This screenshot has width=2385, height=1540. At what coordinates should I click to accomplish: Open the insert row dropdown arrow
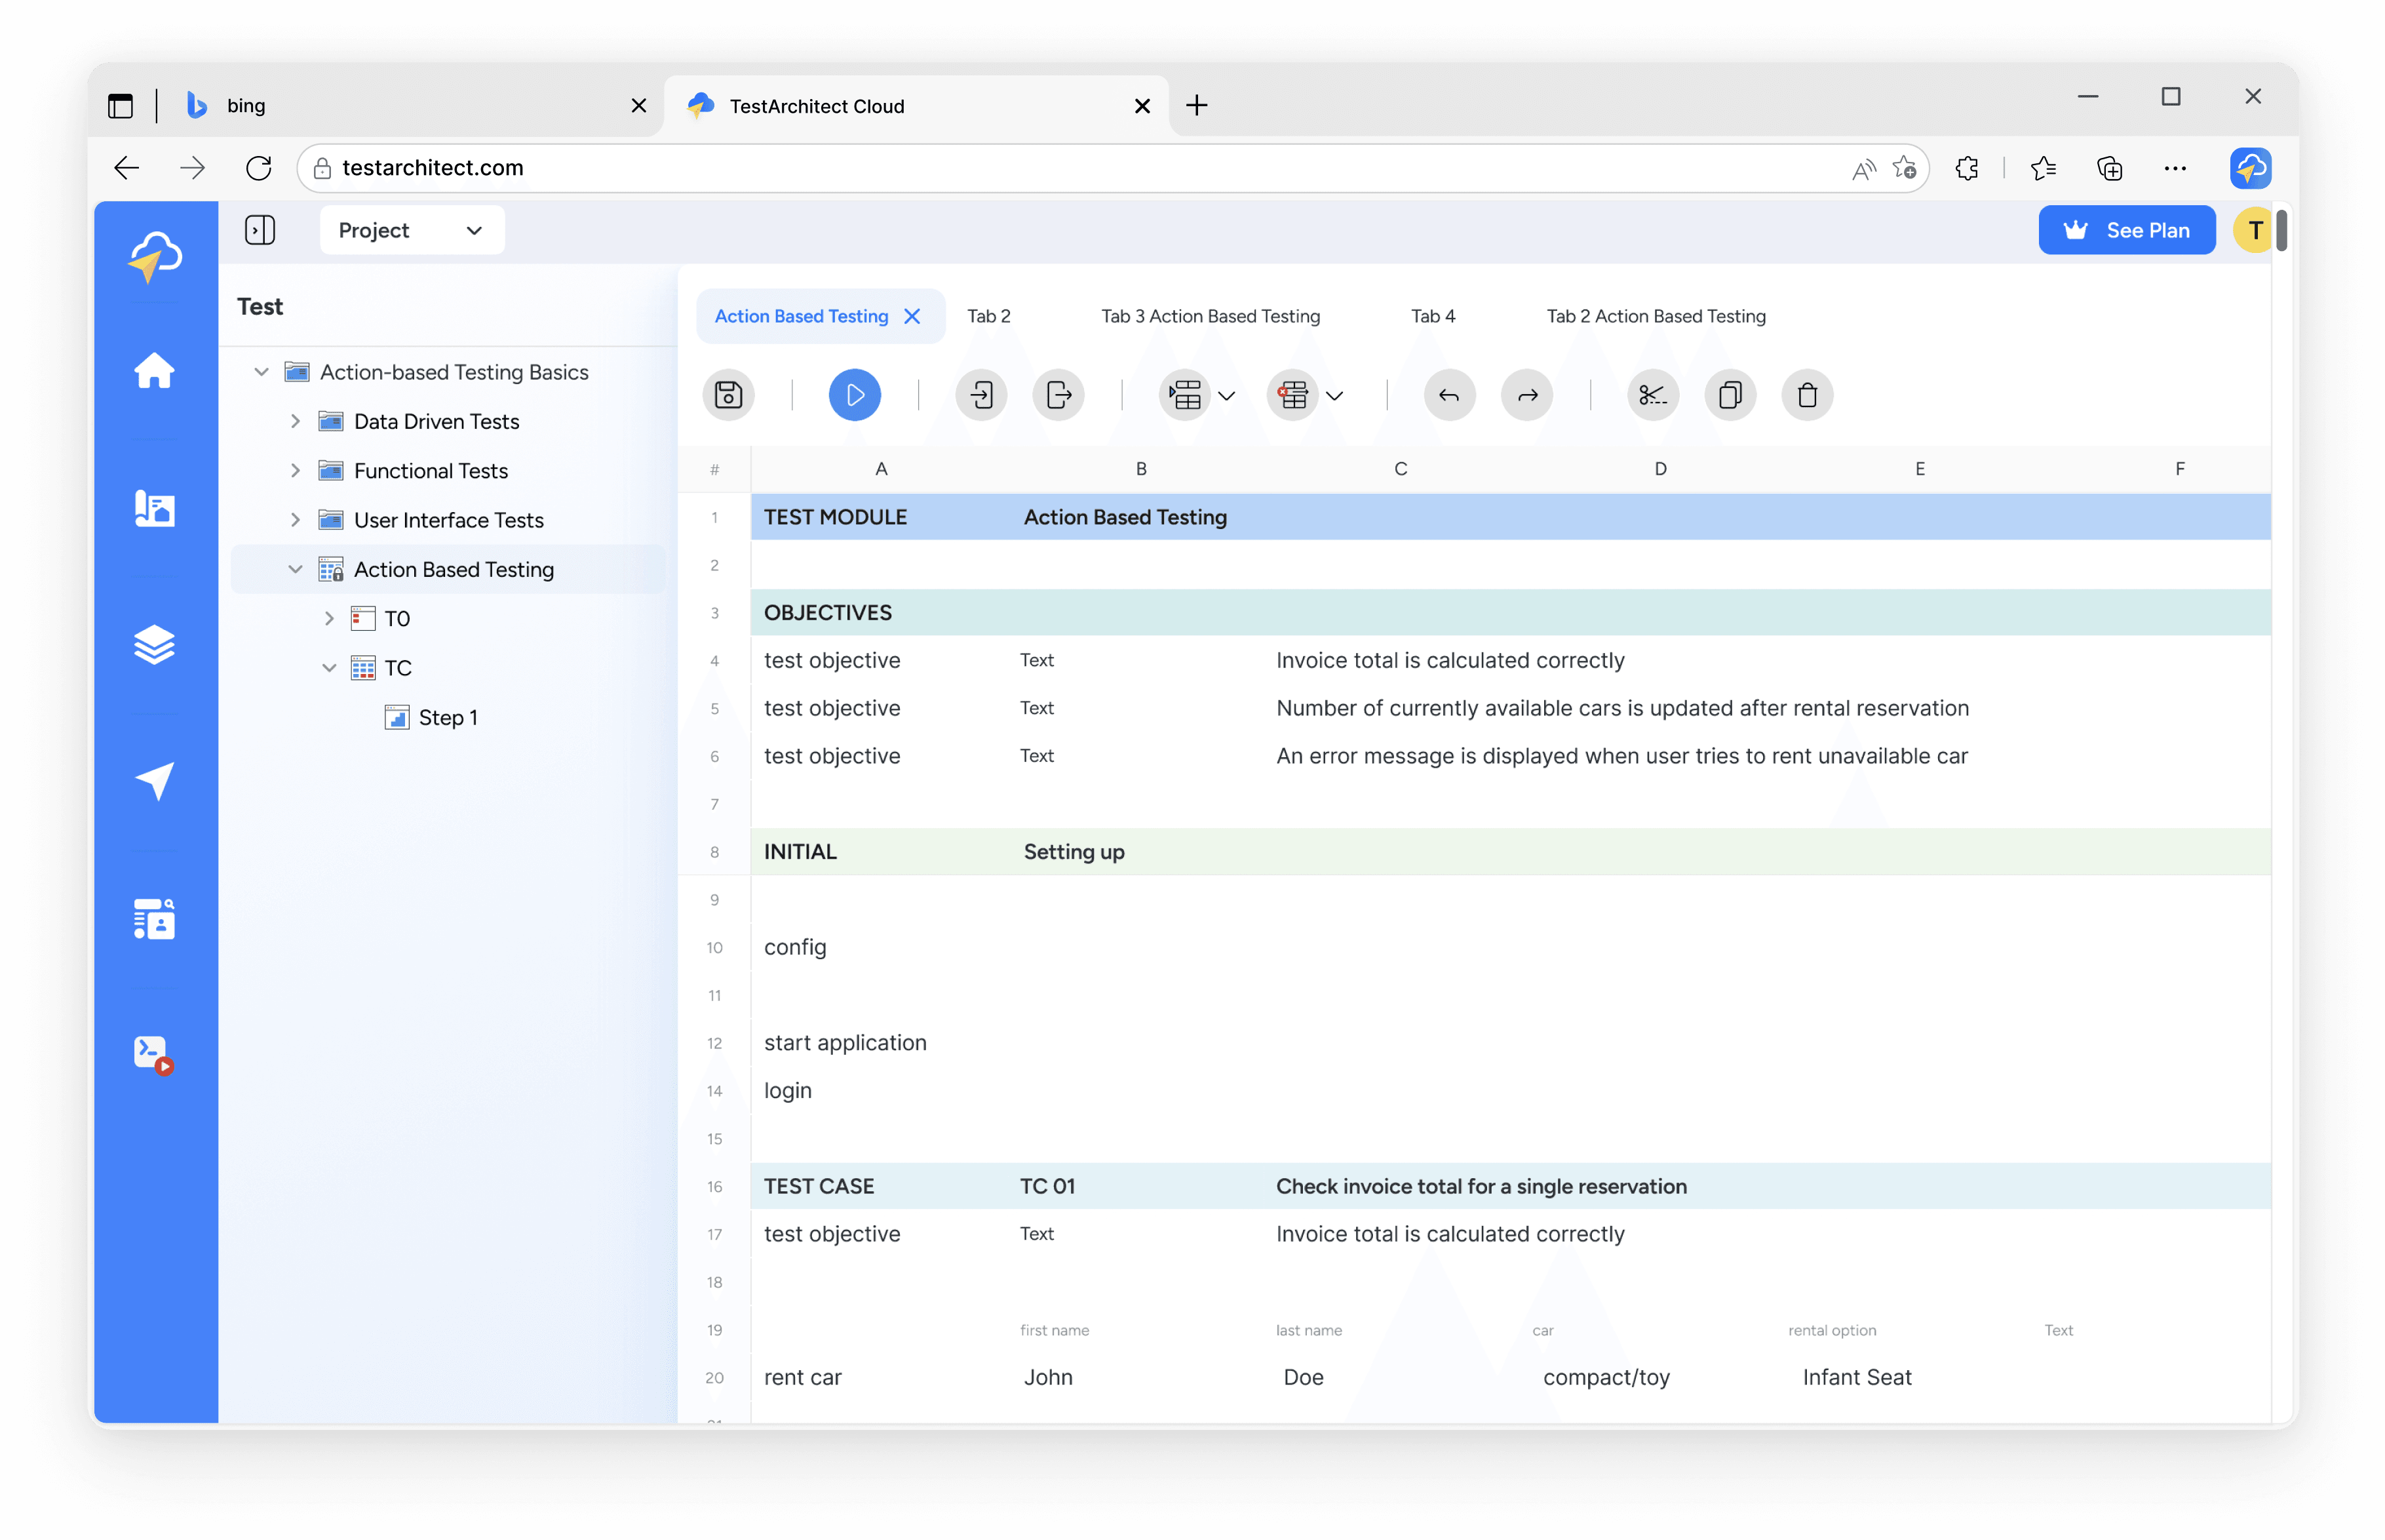[x=1226, y=396]
